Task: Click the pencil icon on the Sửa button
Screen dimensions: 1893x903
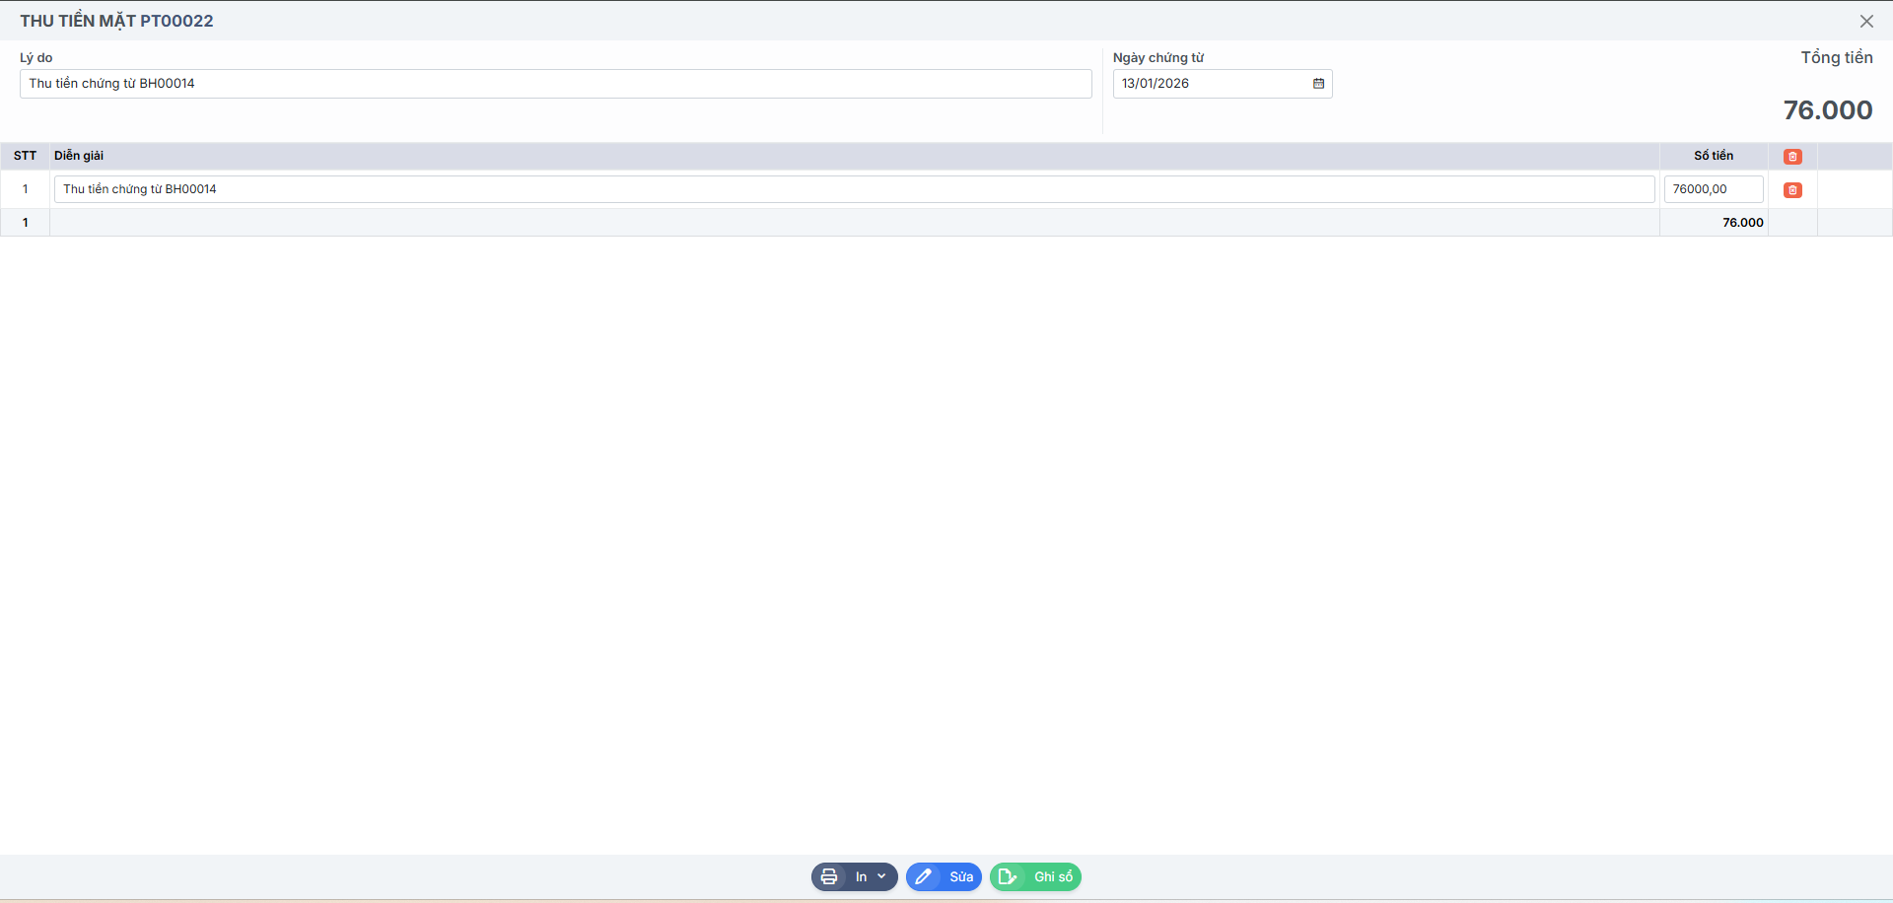Action: (x=924, y=876)
